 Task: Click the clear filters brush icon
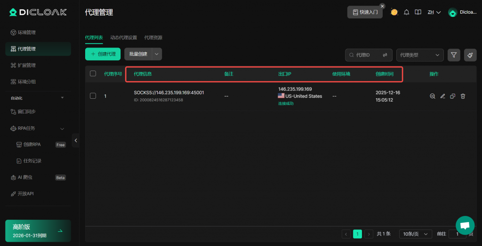(470, 55)
